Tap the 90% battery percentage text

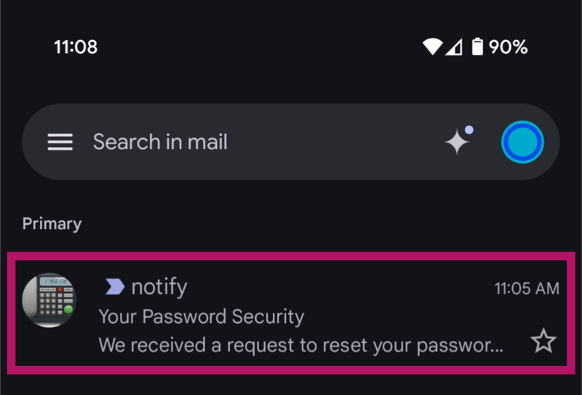(x=508, y=47)
